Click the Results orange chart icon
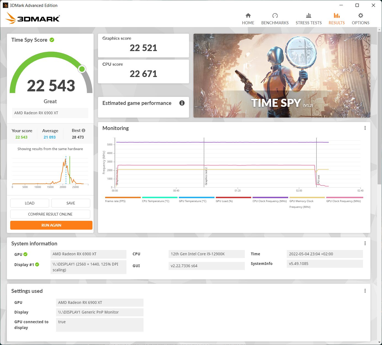This screenshot has width=382, height=345. coord(337,15)
